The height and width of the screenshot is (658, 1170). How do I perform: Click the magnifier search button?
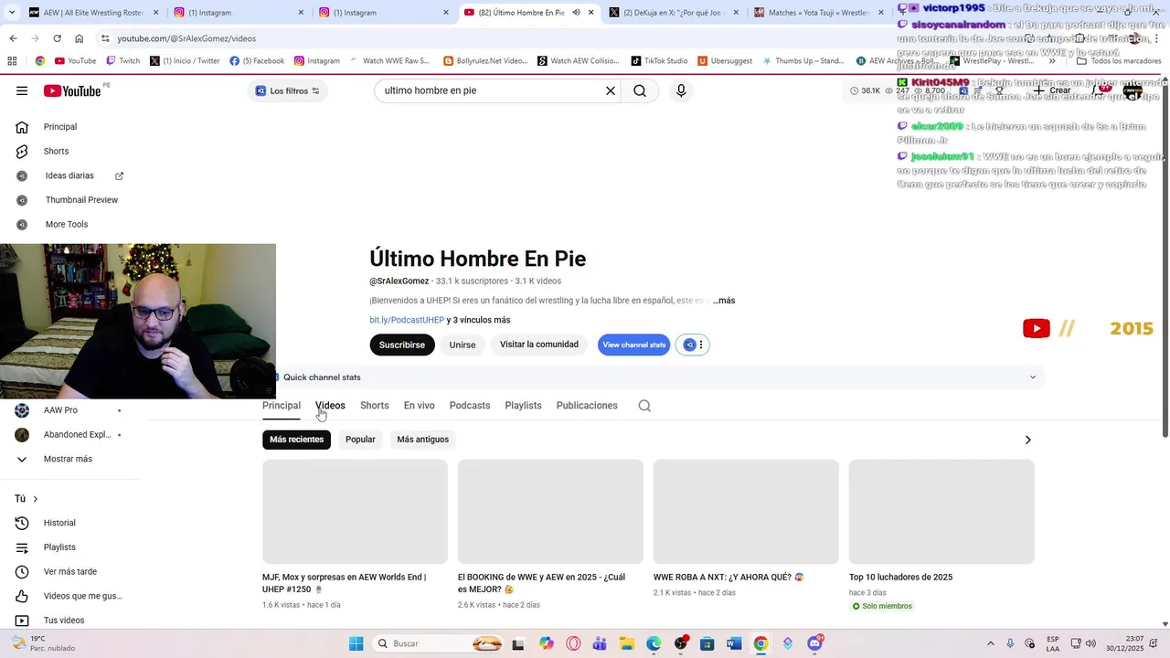click(x=640, y=90)
